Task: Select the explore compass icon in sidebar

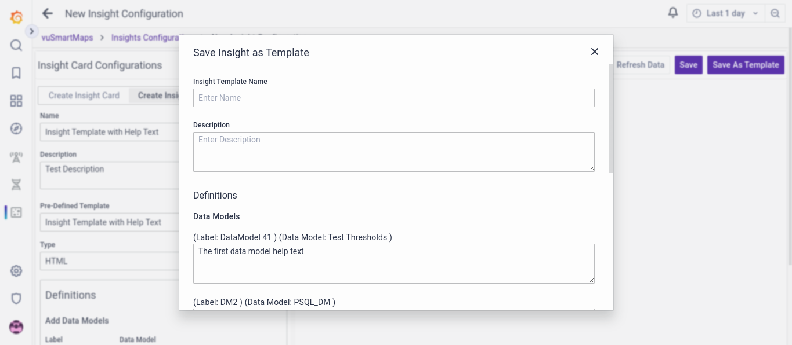Action: tap(16, 129)
